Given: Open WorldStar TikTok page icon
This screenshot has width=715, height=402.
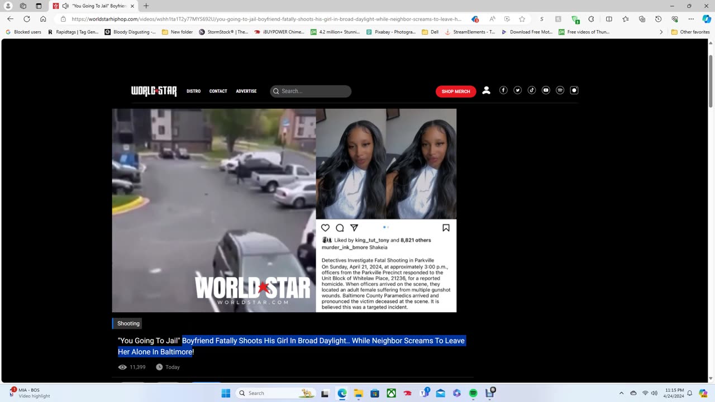Looking at the screenshot, I should point(532,90).
